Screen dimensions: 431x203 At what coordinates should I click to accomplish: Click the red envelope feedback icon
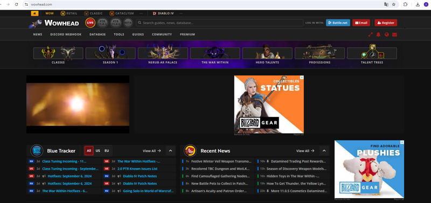395,34
